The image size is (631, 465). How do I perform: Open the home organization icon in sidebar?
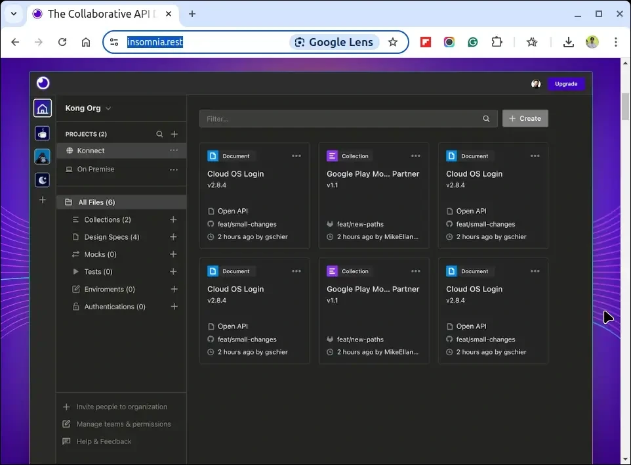coord(42,108)
